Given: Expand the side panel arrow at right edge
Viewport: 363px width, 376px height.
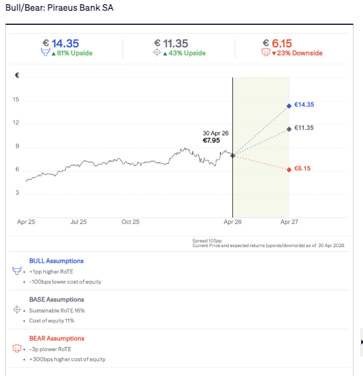Looking at the screenshot, I should pos(362,342).
